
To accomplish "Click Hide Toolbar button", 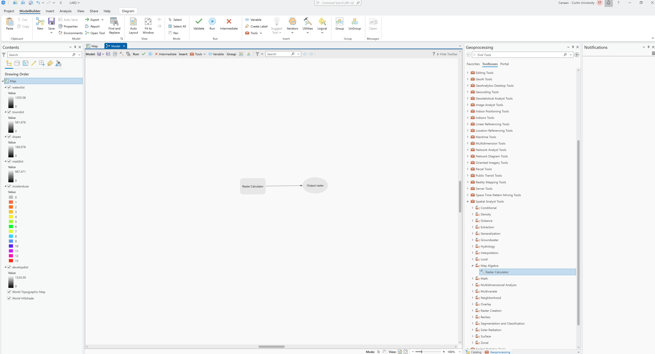I will 447,54.
